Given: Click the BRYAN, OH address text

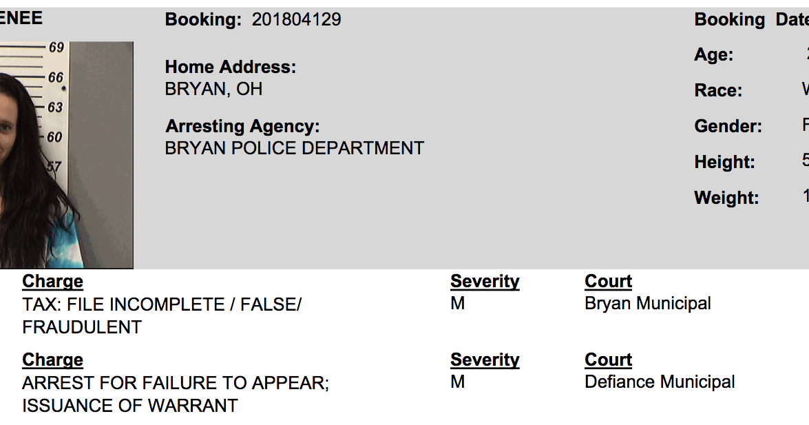Looking at the screenshot, I should tap(213, 90).
